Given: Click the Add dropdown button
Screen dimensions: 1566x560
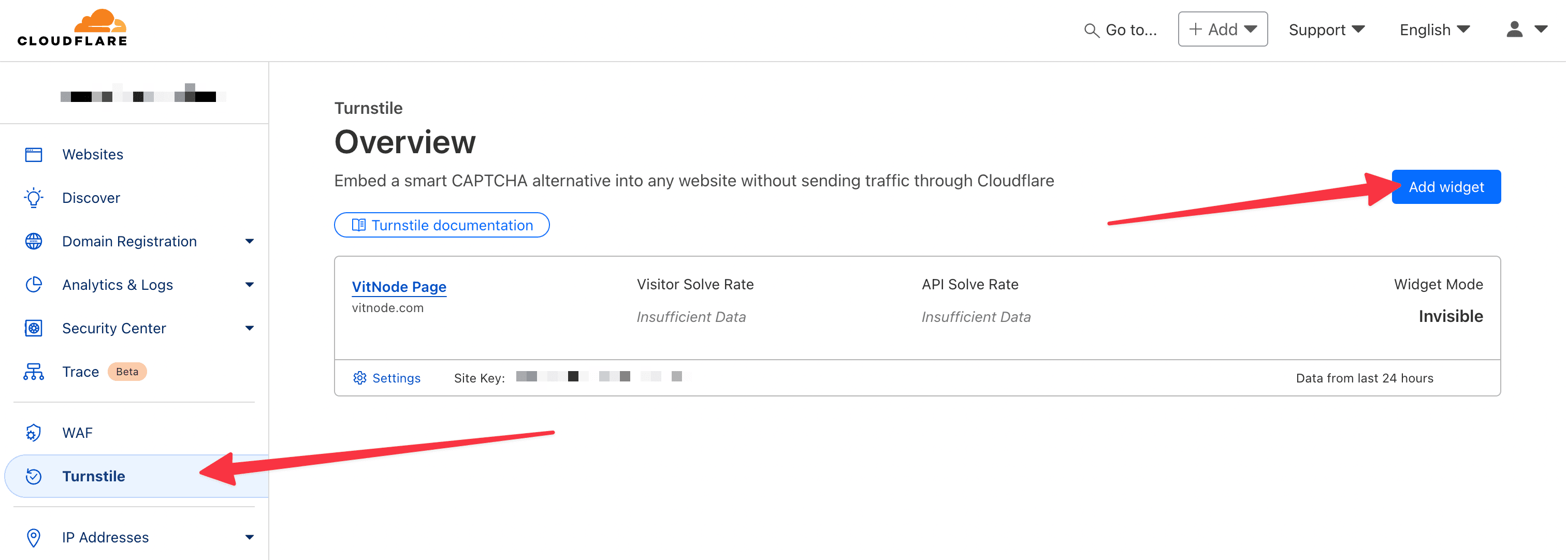Looking at the screenshot, I should pos(1223,28).
